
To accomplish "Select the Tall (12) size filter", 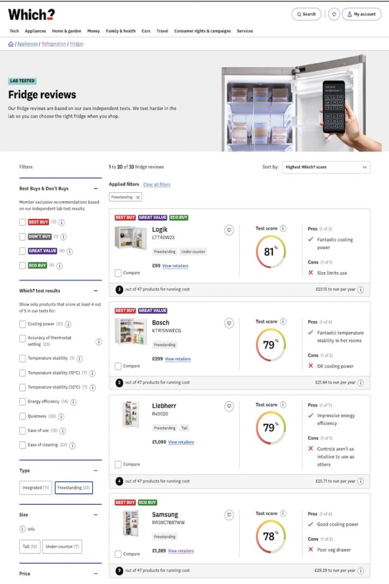I will (30, 547).
